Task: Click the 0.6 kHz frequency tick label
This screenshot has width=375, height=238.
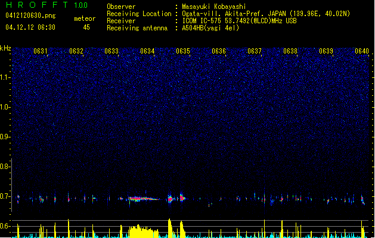Action: pos(5,226)
